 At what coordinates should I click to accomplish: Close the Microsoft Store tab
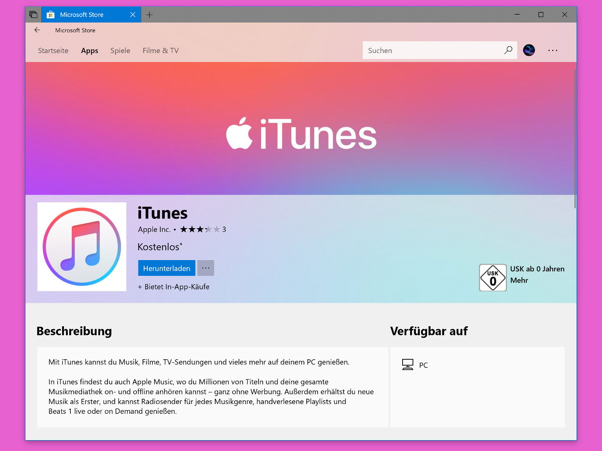[x=133, y=15]
